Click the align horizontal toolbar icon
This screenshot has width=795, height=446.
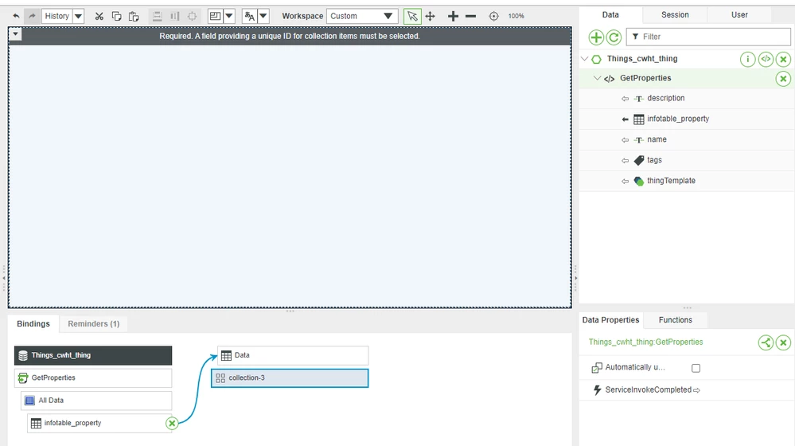point(174,16)
